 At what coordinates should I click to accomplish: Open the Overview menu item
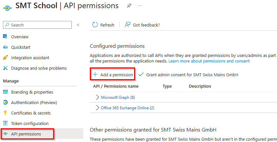point(20,37)
